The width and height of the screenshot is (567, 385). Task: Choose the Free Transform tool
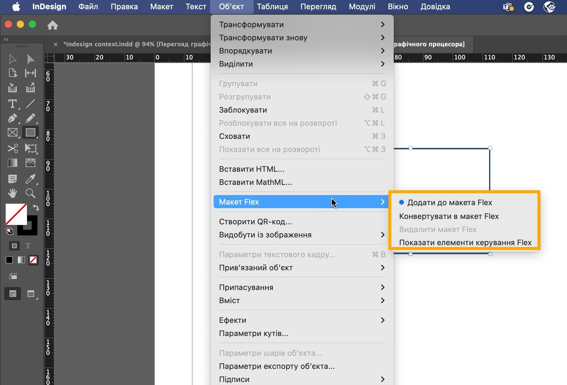click(31, 148)
